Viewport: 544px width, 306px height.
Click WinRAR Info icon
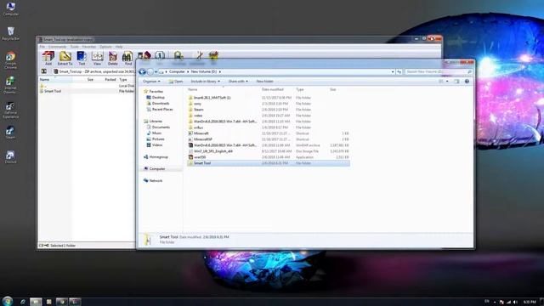click(160, 55)
